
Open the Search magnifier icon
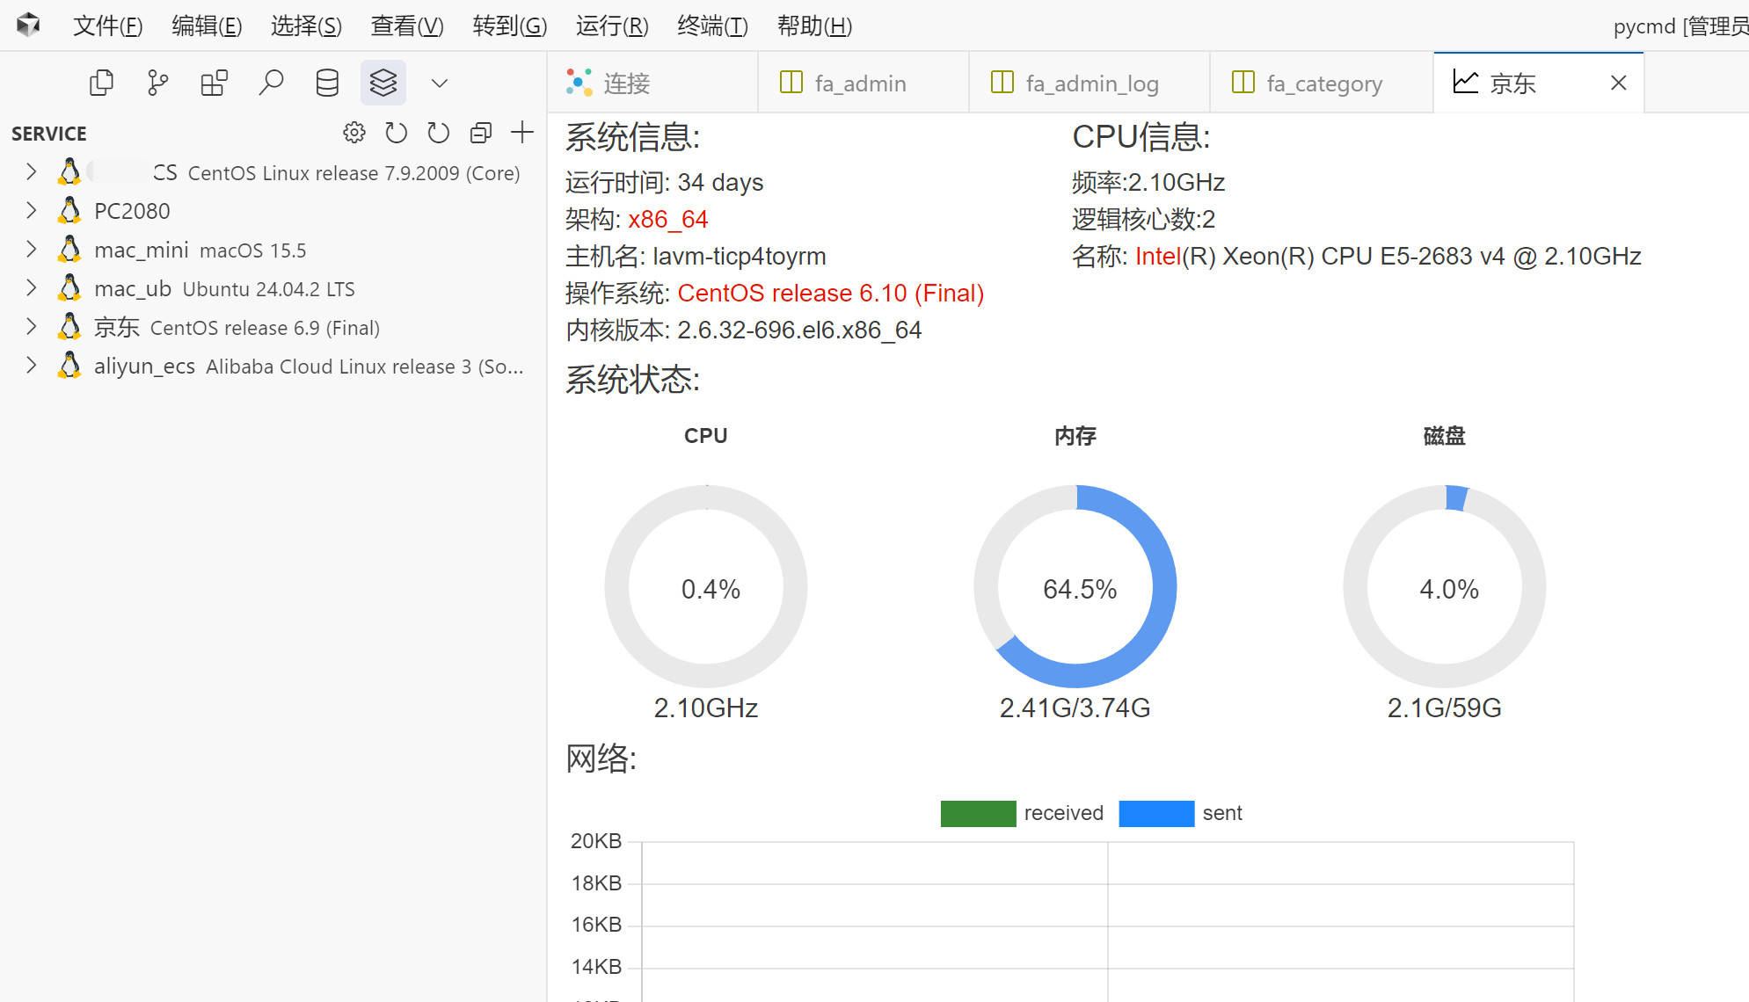[271, 83]
